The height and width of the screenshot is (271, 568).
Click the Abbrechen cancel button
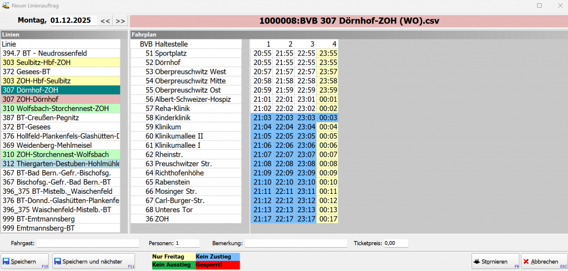(x=542, y=262)
